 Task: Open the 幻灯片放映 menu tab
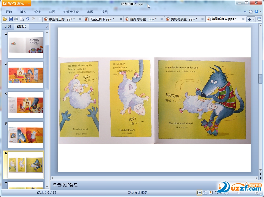tap(71, 12)
